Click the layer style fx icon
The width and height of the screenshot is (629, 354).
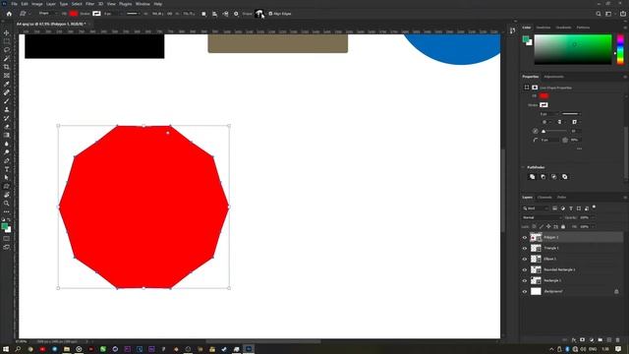574,340
